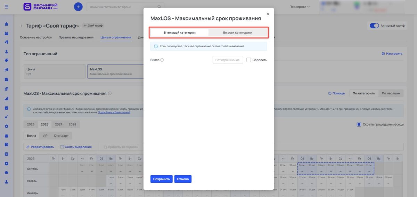Viewport: 417px width, 197px height.
Task: Open the wallet icon in sidebar
Action: click(x=6, y=144)
